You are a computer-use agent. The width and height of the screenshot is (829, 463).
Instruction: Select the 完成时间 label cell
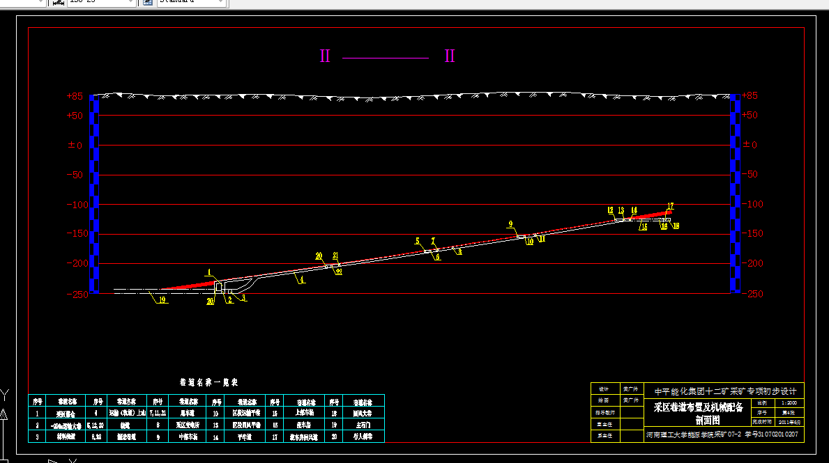[762, 422]
